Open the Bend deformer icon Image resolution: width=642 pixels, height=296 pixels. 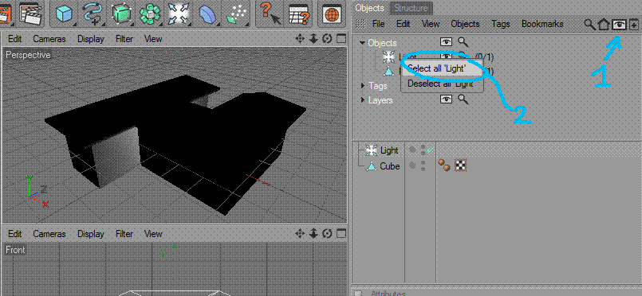click(207, 14)
